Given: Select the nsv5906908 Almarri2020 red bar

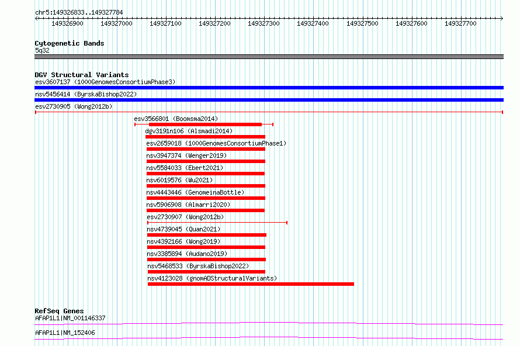Looking at the screenshot, I should (x=205, y=210).
